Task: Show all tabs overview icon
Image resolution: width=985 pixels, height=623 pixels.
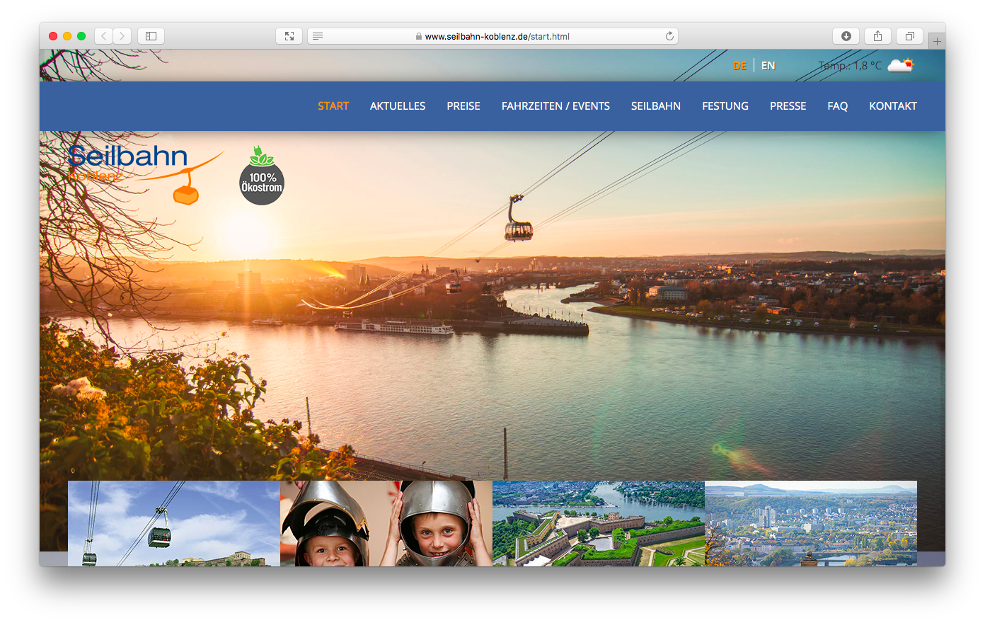Action: coord(910,36)
